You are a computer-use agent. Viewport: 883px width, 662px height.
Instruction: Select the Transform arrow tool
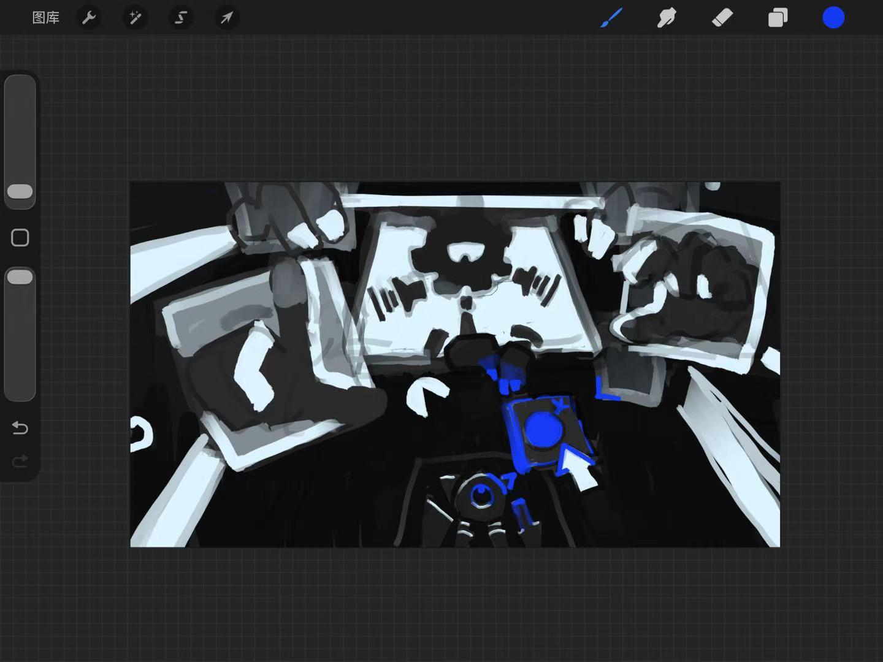[227, 18]
